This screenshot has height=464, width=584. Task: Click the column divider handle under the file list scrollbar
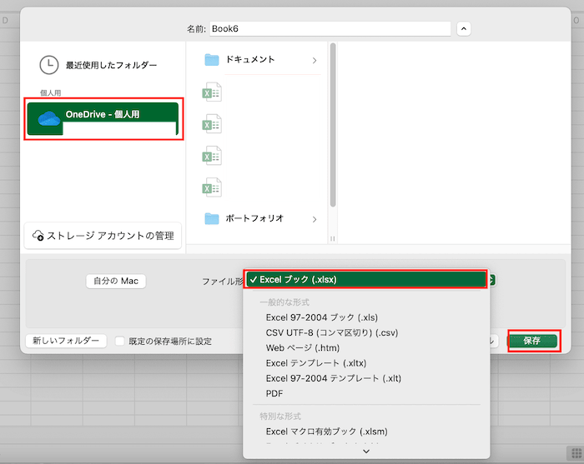click(333, 239)
